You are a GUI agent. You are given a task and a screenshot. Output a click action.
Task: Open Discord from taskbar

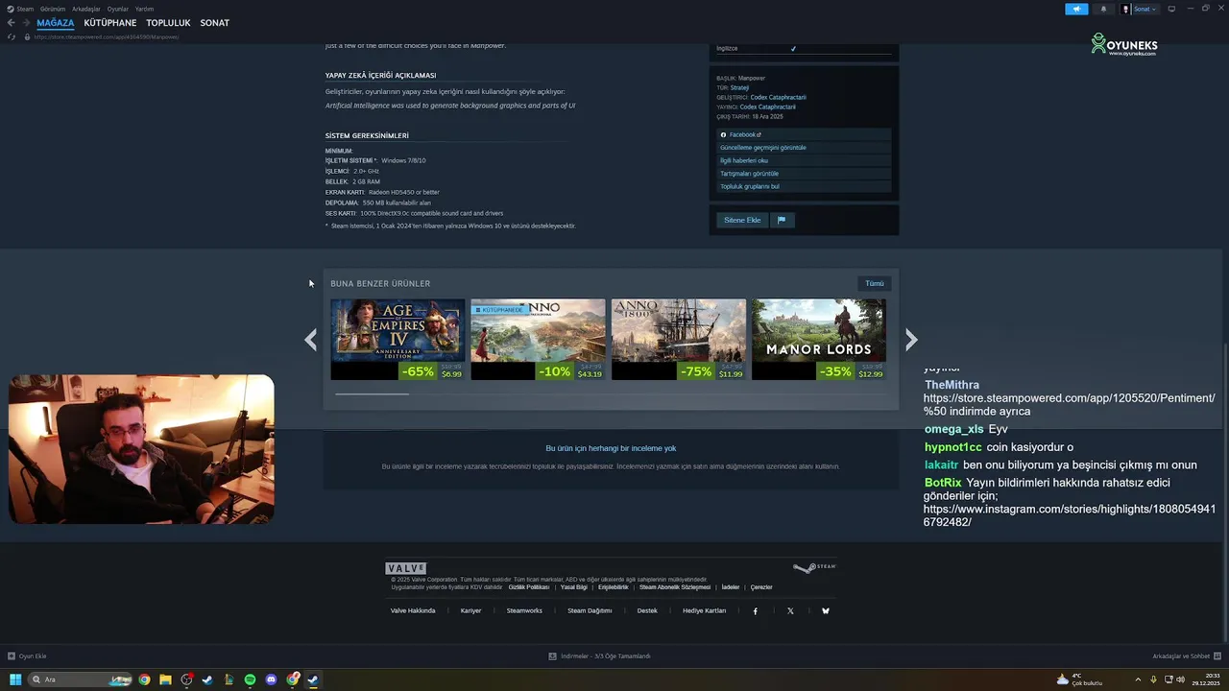click(x=271, y=679)
